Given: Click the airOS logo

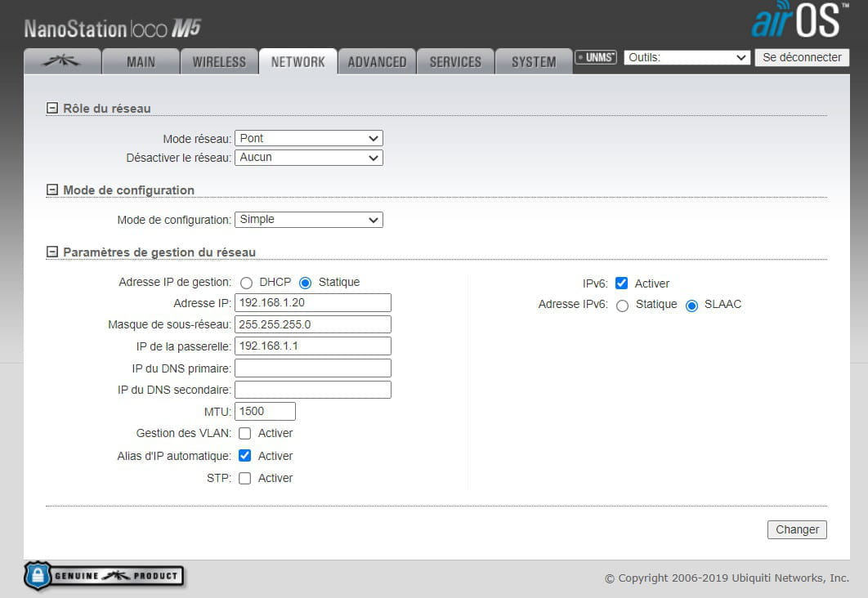Looking at the screenshot, I should pyautogui.click(x=799, y=20).
